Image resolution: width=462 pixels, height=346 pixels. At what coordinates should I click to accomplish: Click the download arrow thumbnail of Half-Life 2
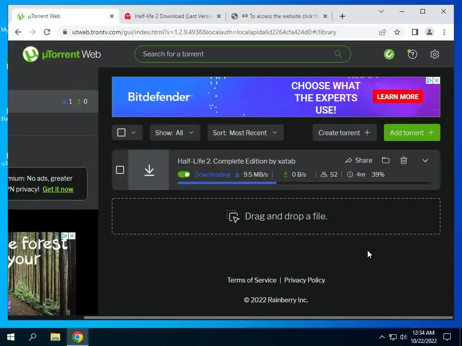click(x=149, y=170)
